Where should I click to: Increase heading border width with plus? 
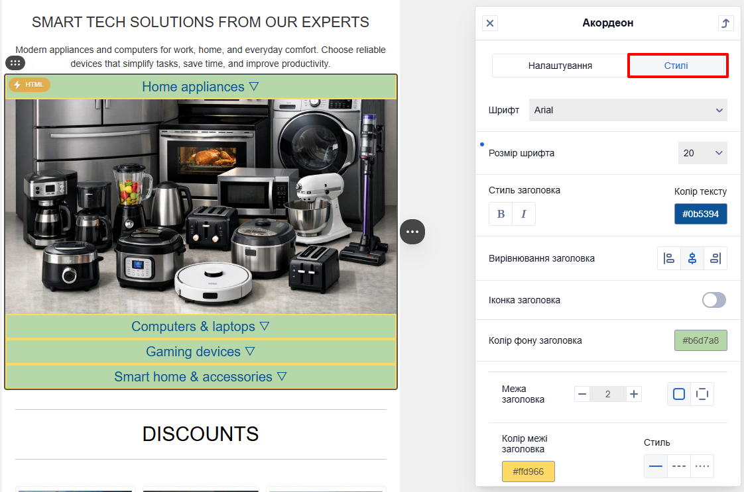coord(634,394)
